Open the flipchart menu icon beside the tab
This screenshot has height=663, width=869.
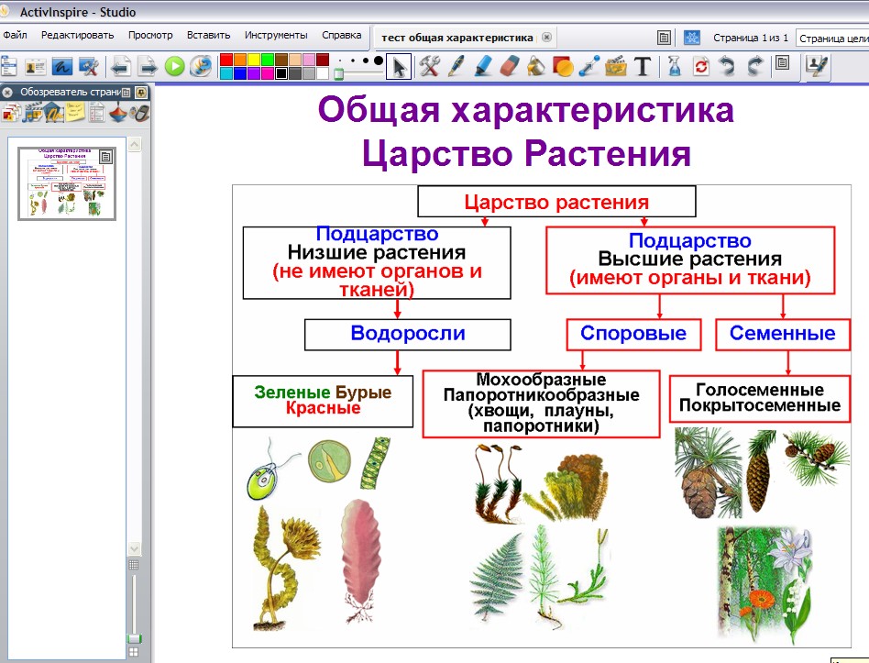click(664, 38)
